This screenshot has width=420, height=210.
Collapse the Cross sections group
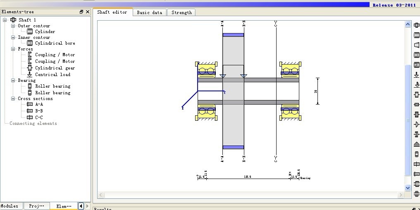(x=13, y=98)
